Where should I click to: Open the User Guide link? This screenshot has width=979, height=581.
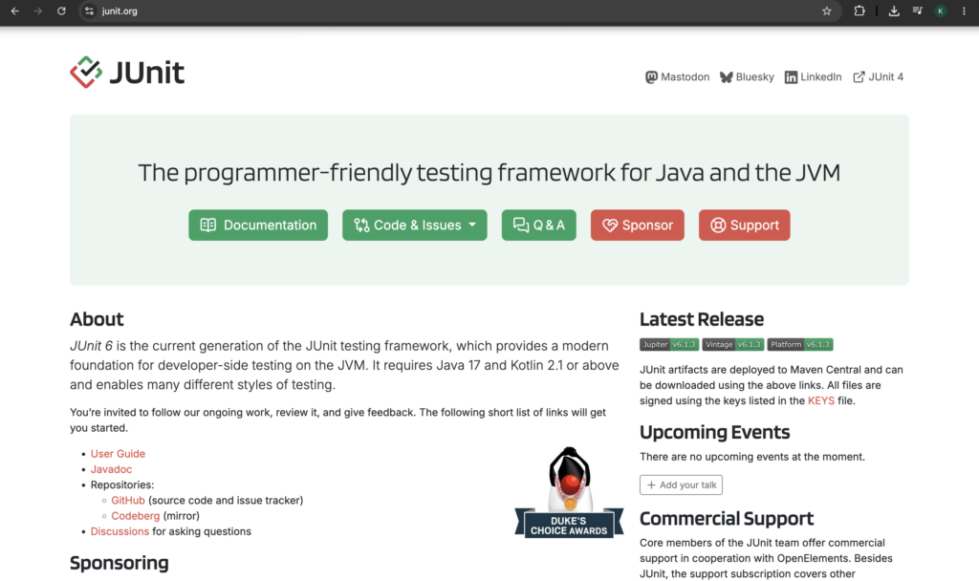click(x=118, y=454)
